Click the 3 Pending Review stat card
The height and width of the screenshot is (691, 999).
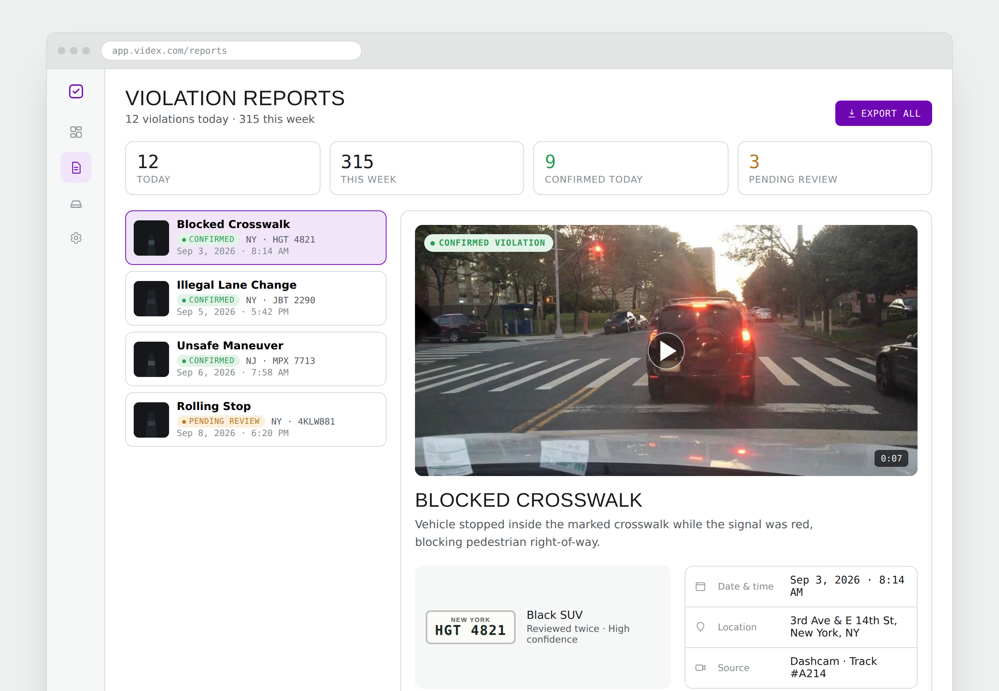pos(835,168)
